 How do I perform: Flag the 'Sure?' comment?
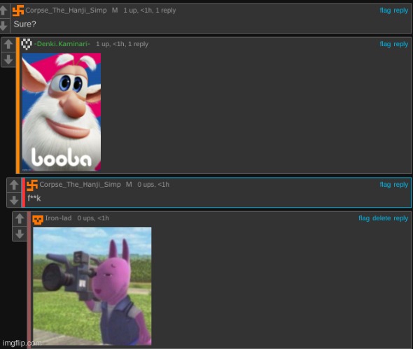coord(385,10)
